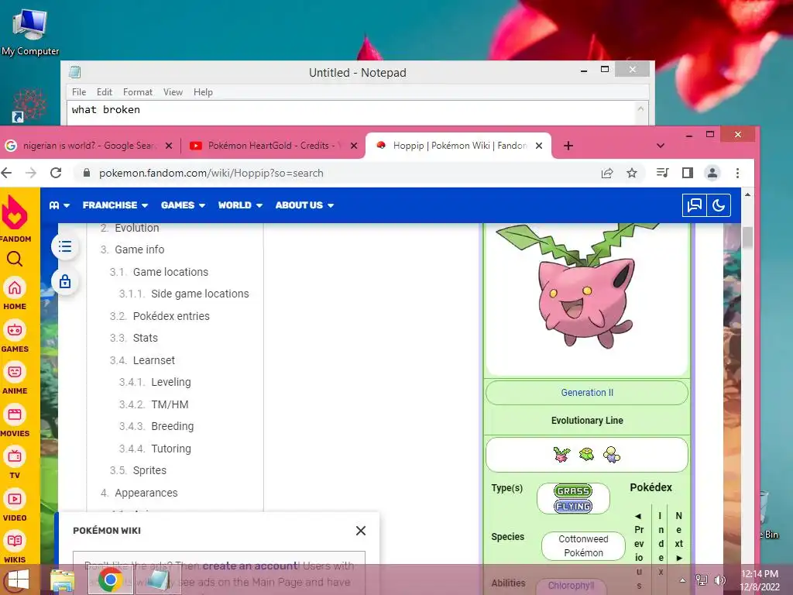The height and width of the screenshot is (595, 793).
Task: Open Chrome media control icon
Action: click(662, 173)
